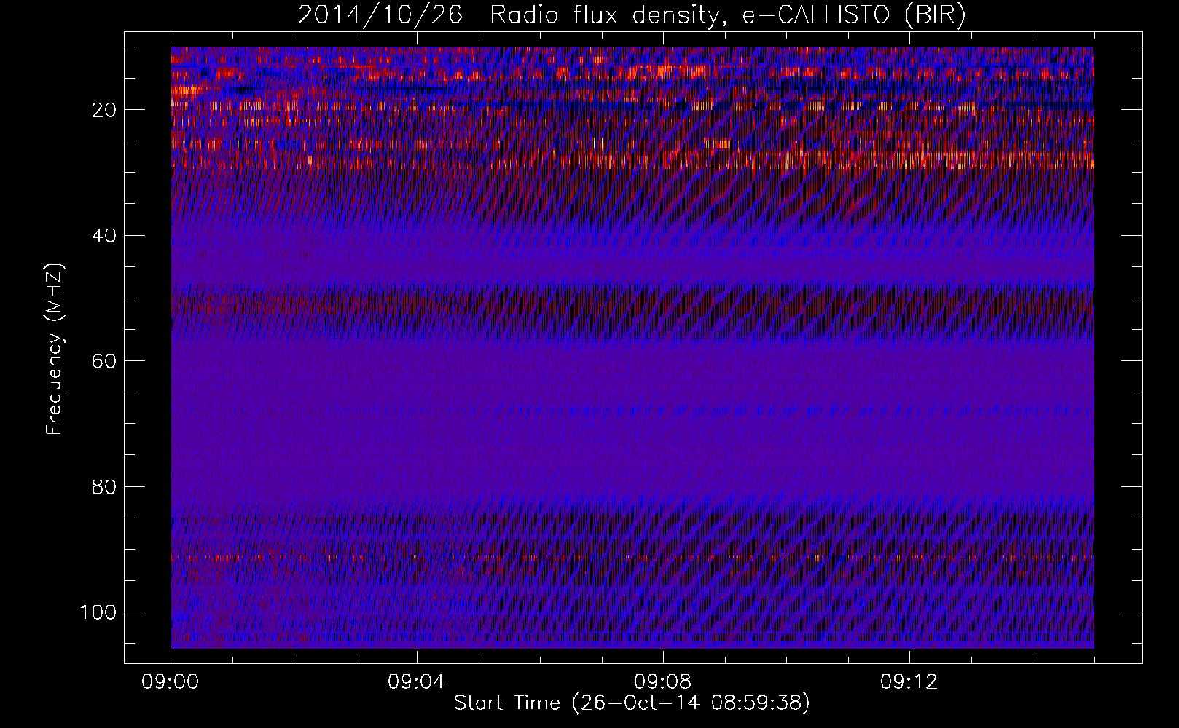This screenshot has height=728, width=1179.
Task: Click the 09:04 time tick label
Action: pos(418,682)
